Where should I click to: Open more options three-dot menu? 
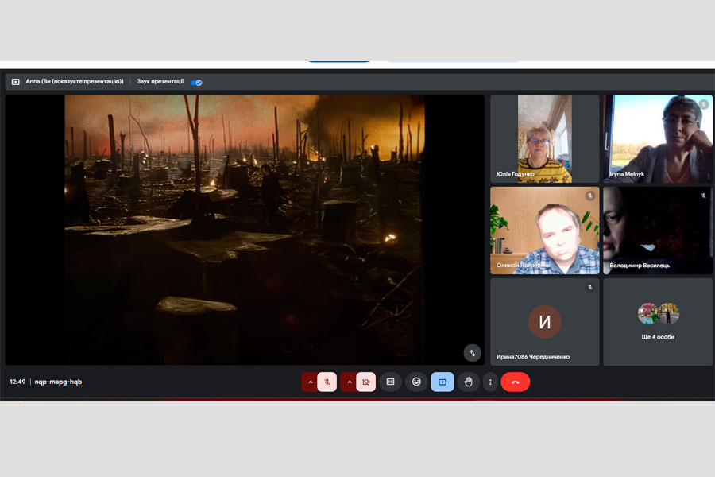pyautogui.click(x=490, y=382)
